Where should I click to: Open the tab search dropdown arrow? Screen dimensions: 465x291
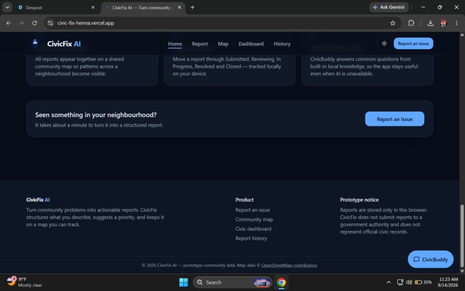coord(7,7)
